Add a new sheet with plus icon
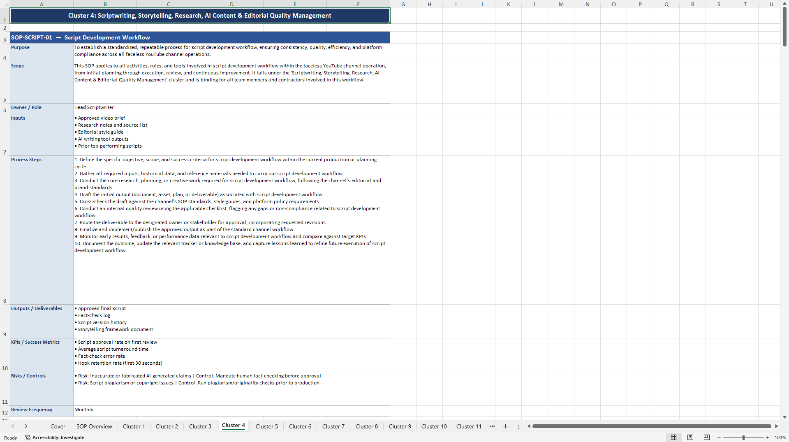789x442 pixels. (x=505, y=426)
